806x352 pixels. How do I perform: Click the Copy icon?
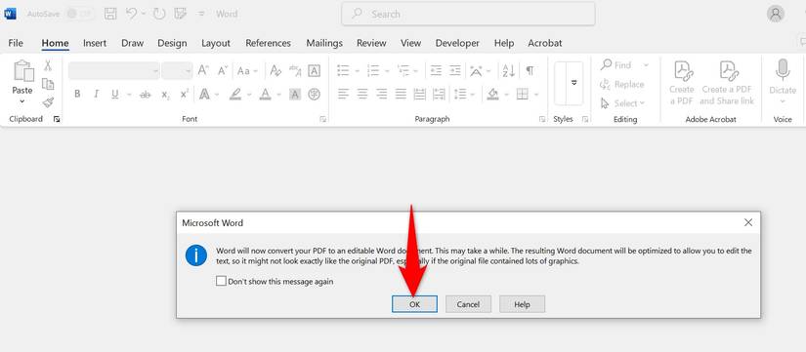click(x=48, y=84)
